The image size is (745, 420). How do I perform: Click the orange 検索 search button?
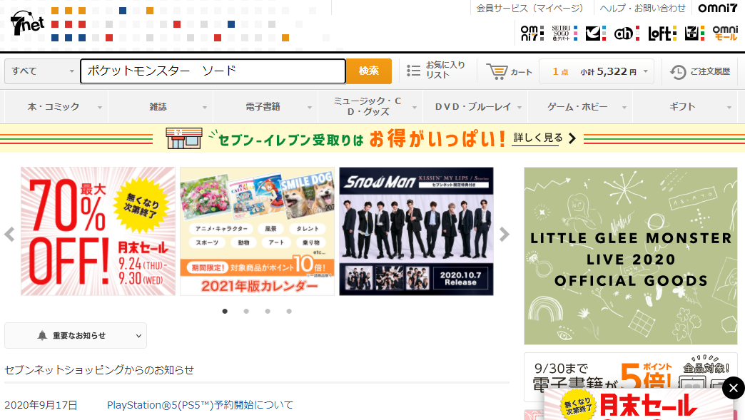(369, 71)
